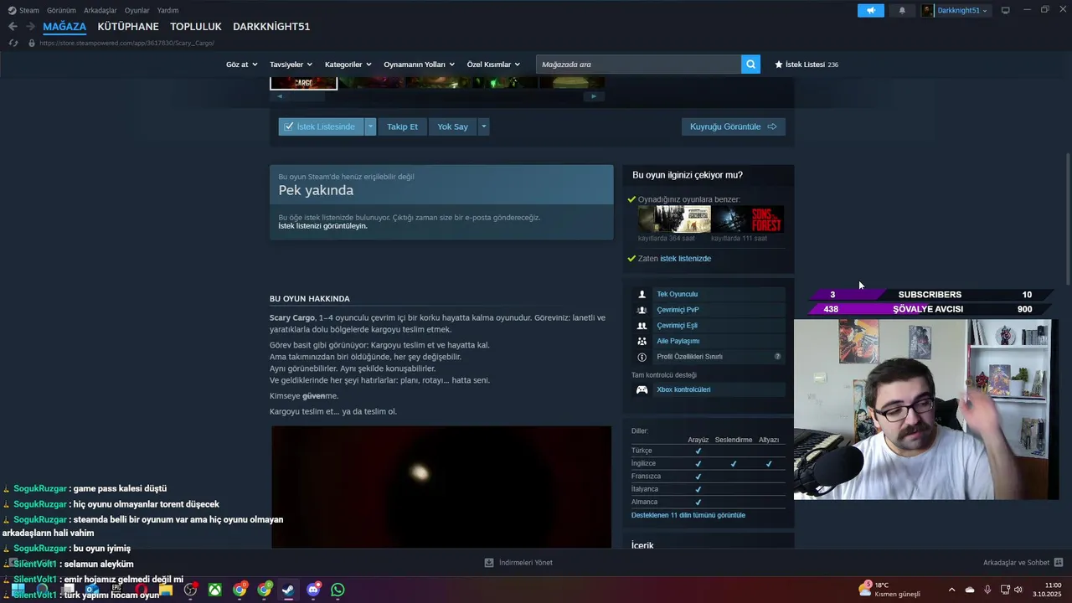The height and width of the screenshot is (603, 1072).
Task: Open OBS Studio from the taskbar
Action: click(x=190, y=590)
